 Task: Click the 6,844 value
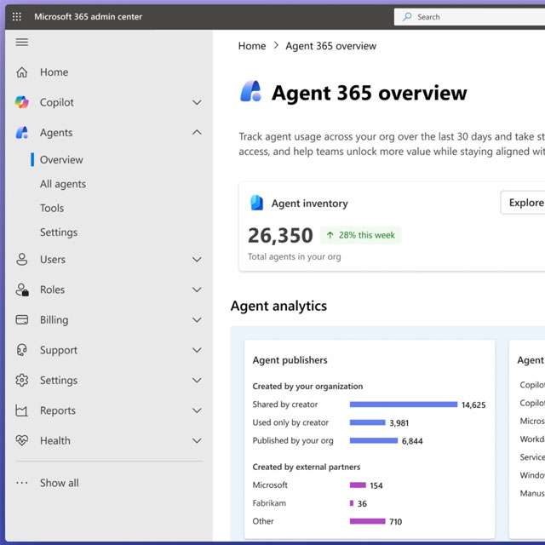click(412, 441)
